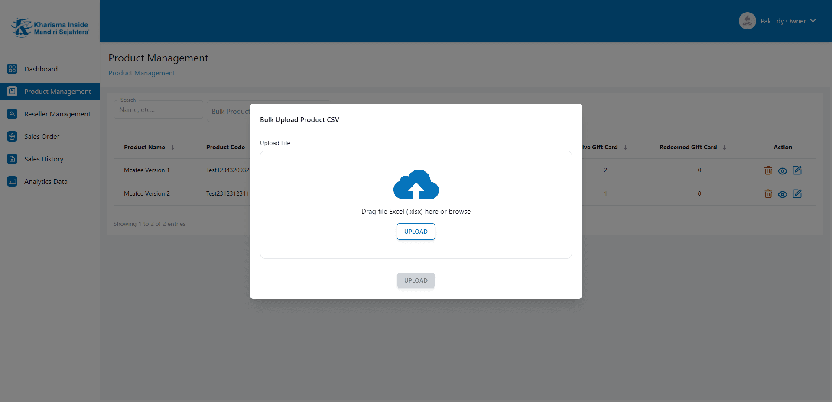
Task: Click the Sales History document icon
Action: pyautogui.click(x=12, y=159)
